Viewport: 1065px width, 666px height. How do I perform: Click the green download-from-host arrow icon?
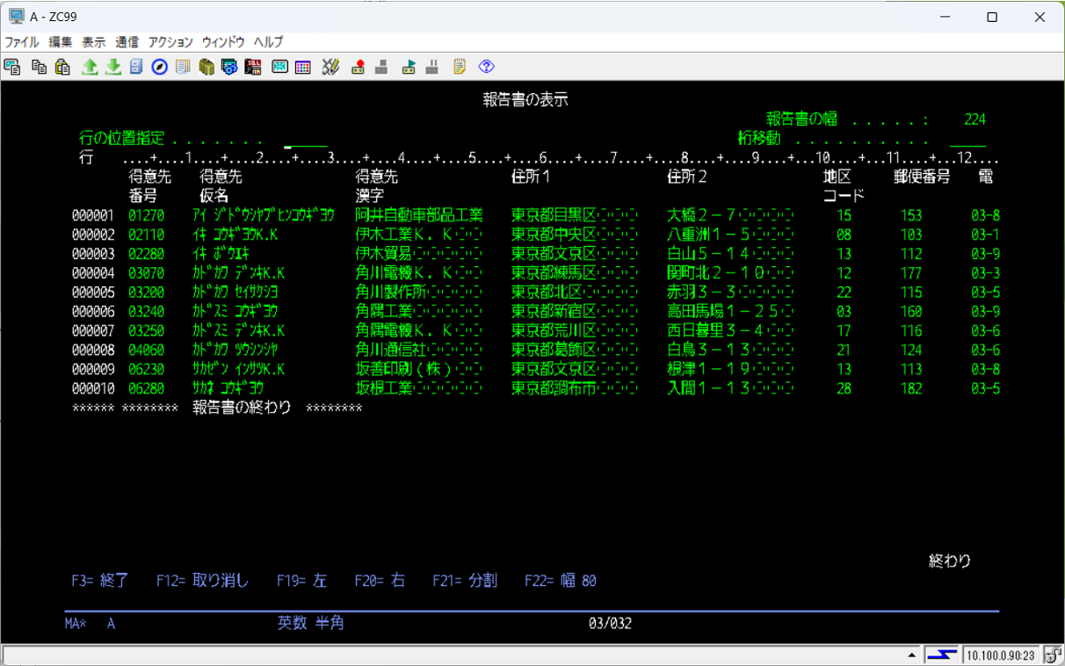point(112,67)
